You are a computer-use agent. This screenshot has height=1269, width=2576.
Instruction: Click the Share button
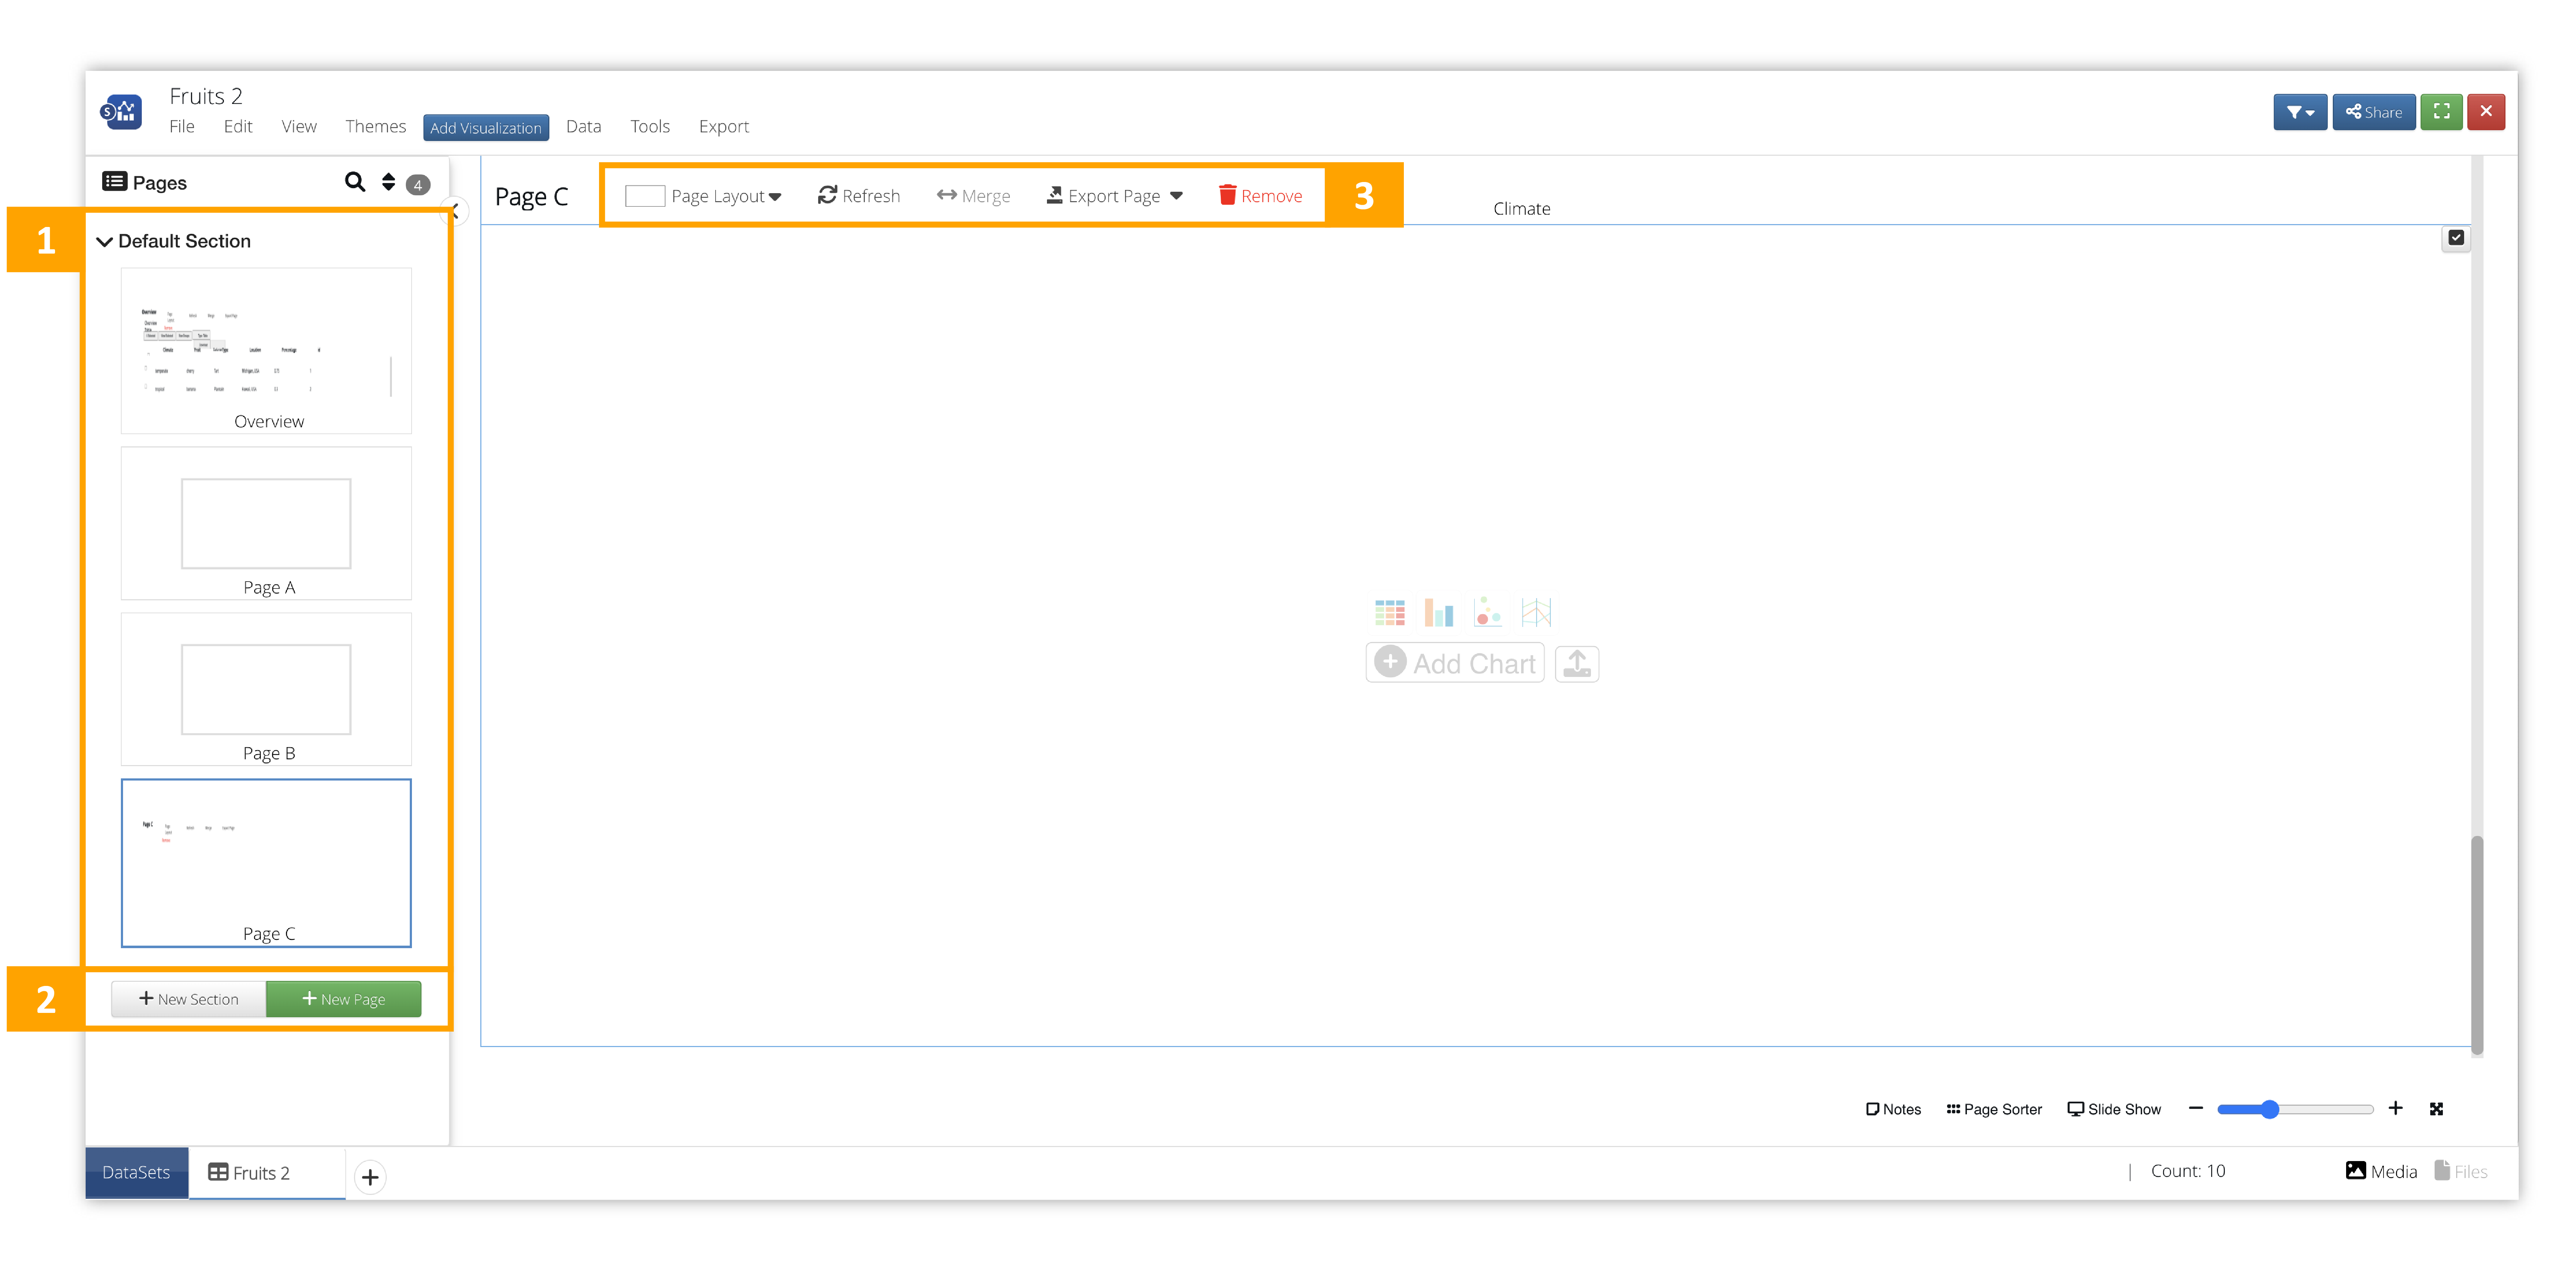(x=2374, y=112)
